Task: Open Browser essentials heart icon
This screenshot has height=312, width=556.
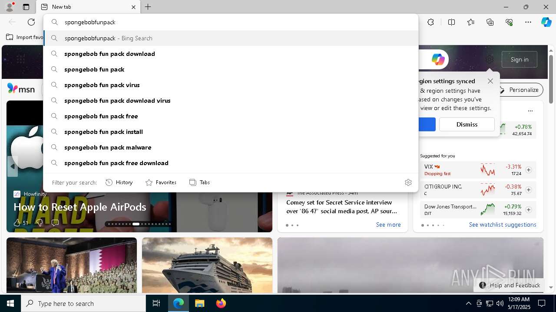Action: [x=509, y=22]
